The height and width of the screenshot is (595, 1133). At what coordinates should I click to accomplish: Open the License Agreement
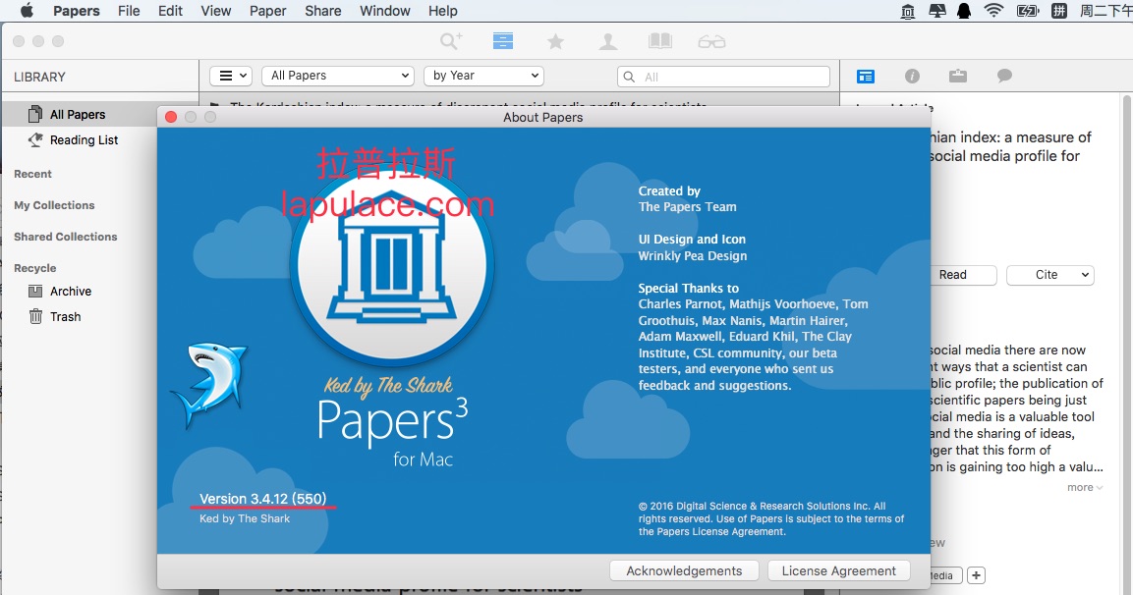tap(839, 571)
